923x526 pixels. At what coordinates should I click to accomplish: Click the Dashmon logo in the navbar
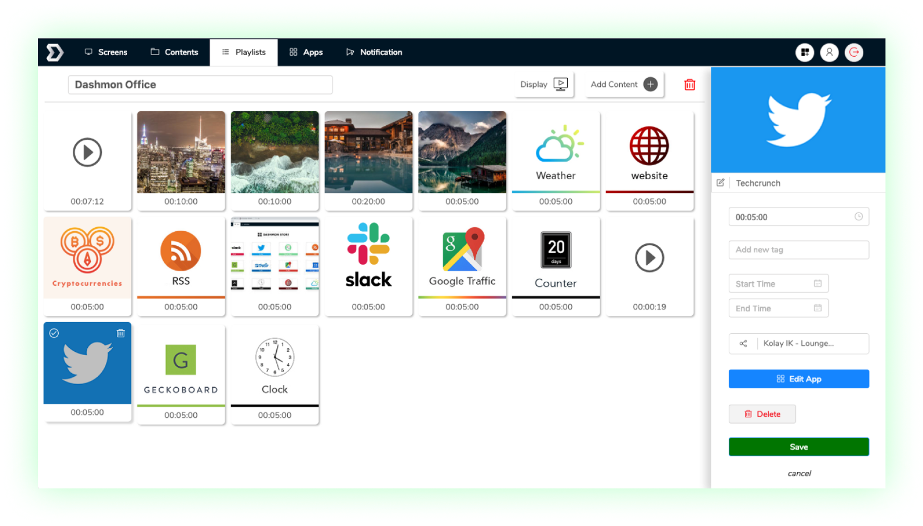click(x=55, y=52)
